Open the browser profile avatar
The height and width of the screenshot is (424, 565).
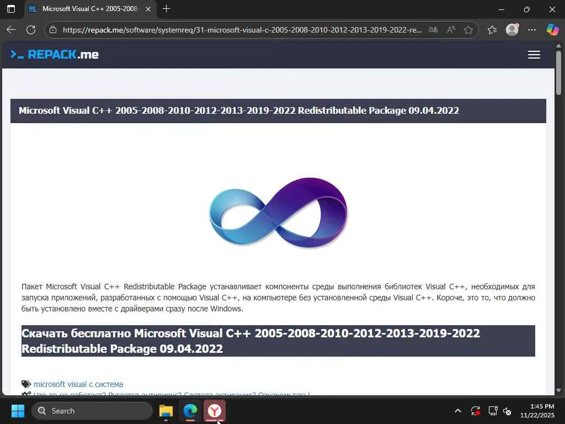[x=512, y=30]
